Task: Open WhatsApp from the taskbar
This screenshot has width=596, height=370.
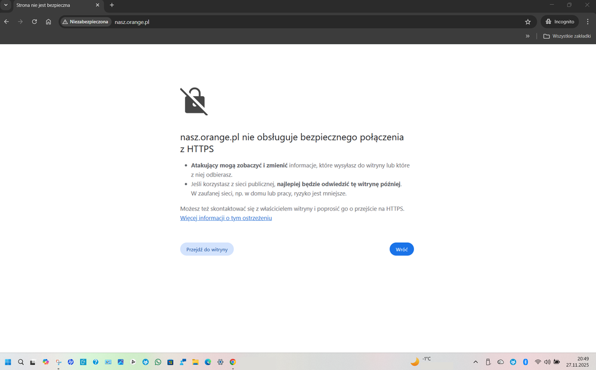Action: pyautogui.click(x=158, y=362)
